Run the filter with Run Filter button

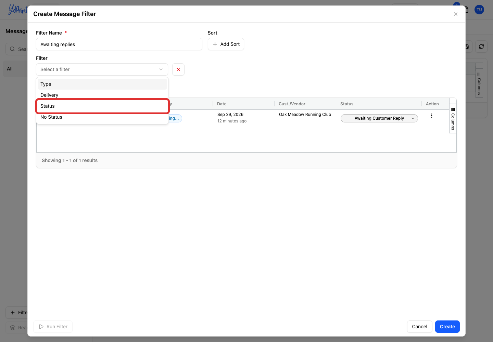click(53, 327)
